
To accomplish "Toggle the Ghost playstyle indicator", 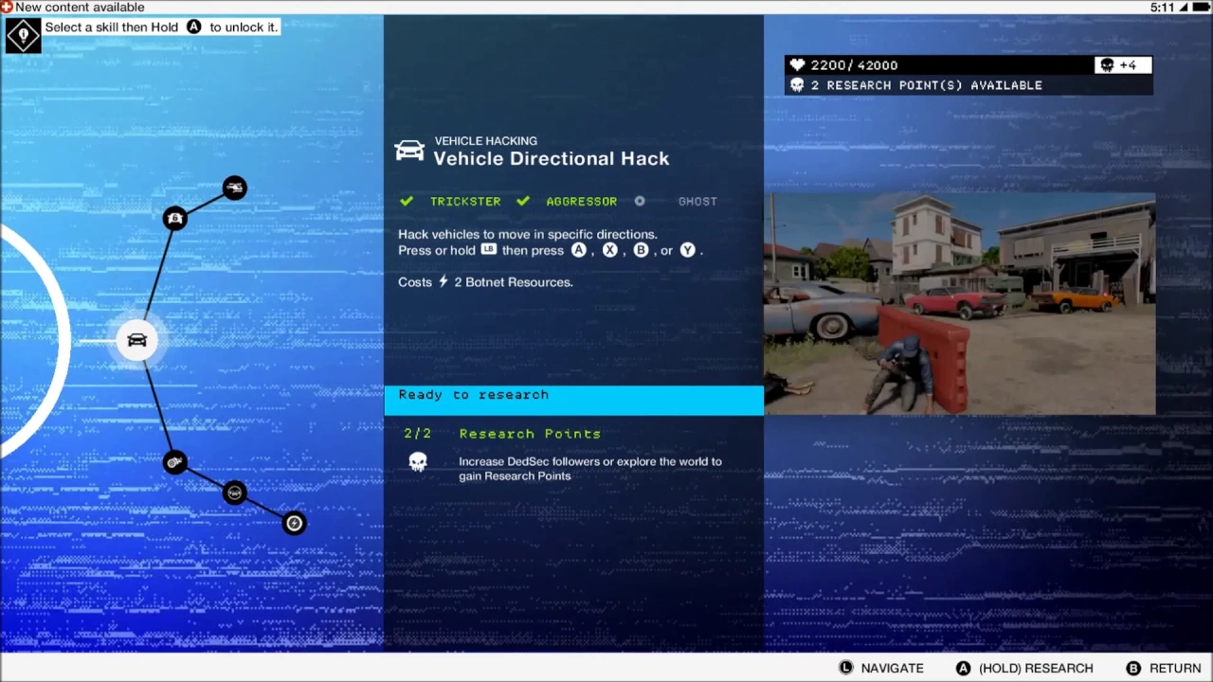I will 676,201.
